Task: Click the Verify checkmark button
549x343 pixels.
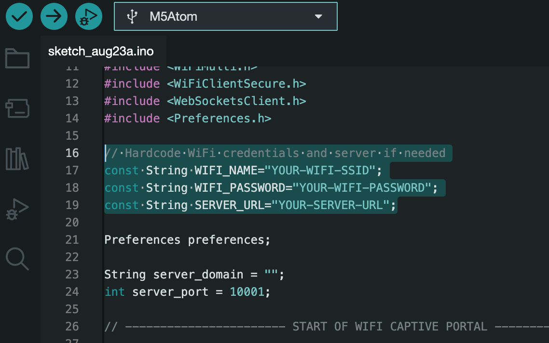Action: click(x=19, y=17)
